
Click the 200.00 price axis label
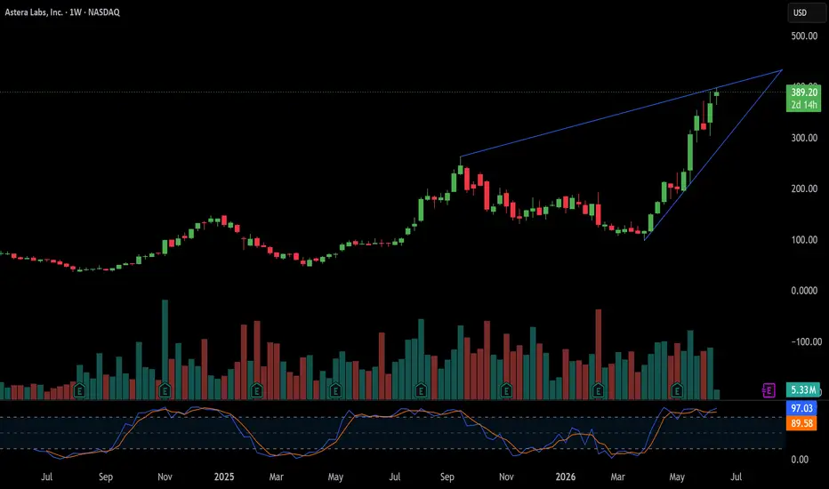tap(804, 188)
